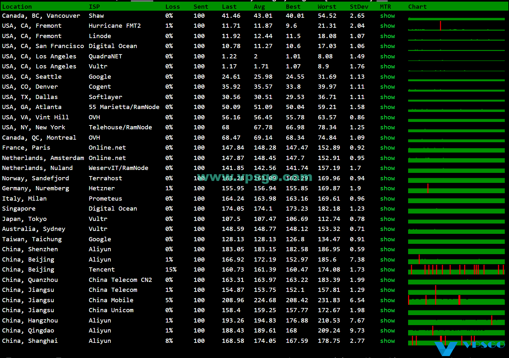This screenshot has height=358, width=509.
Task: Click 'Canada, BC, Vancouver' location cell
Action: [x=41, y=16]
